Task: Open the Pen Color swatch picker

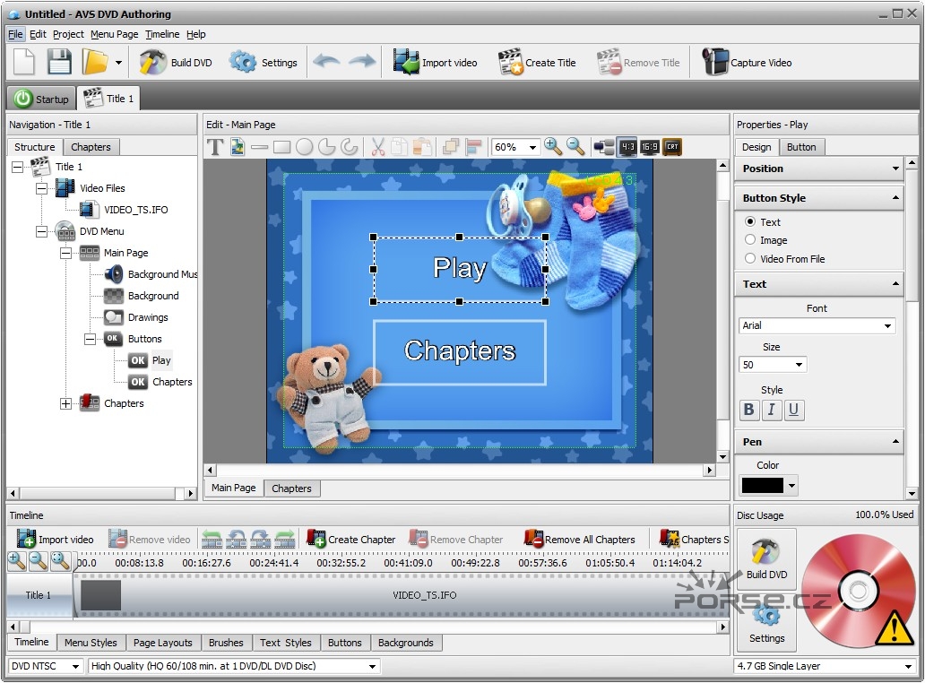Action: pos(766,484)
